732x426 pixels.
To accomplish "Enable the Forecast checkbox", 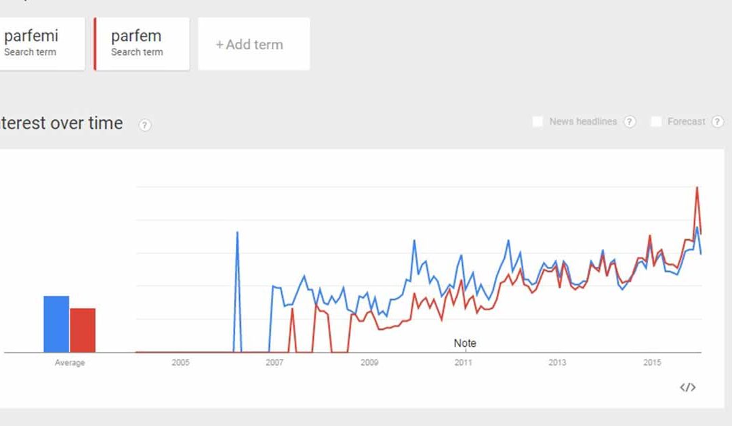I will (656, 122).
